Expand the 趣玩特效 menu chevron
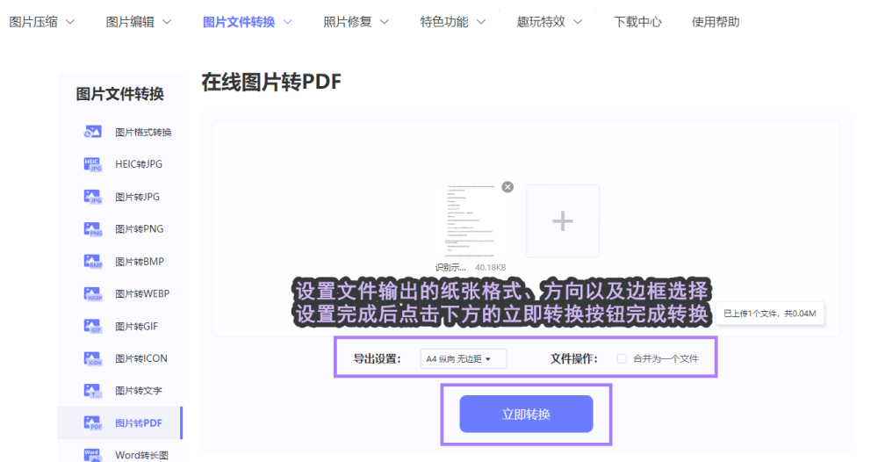 pos(578,22)
